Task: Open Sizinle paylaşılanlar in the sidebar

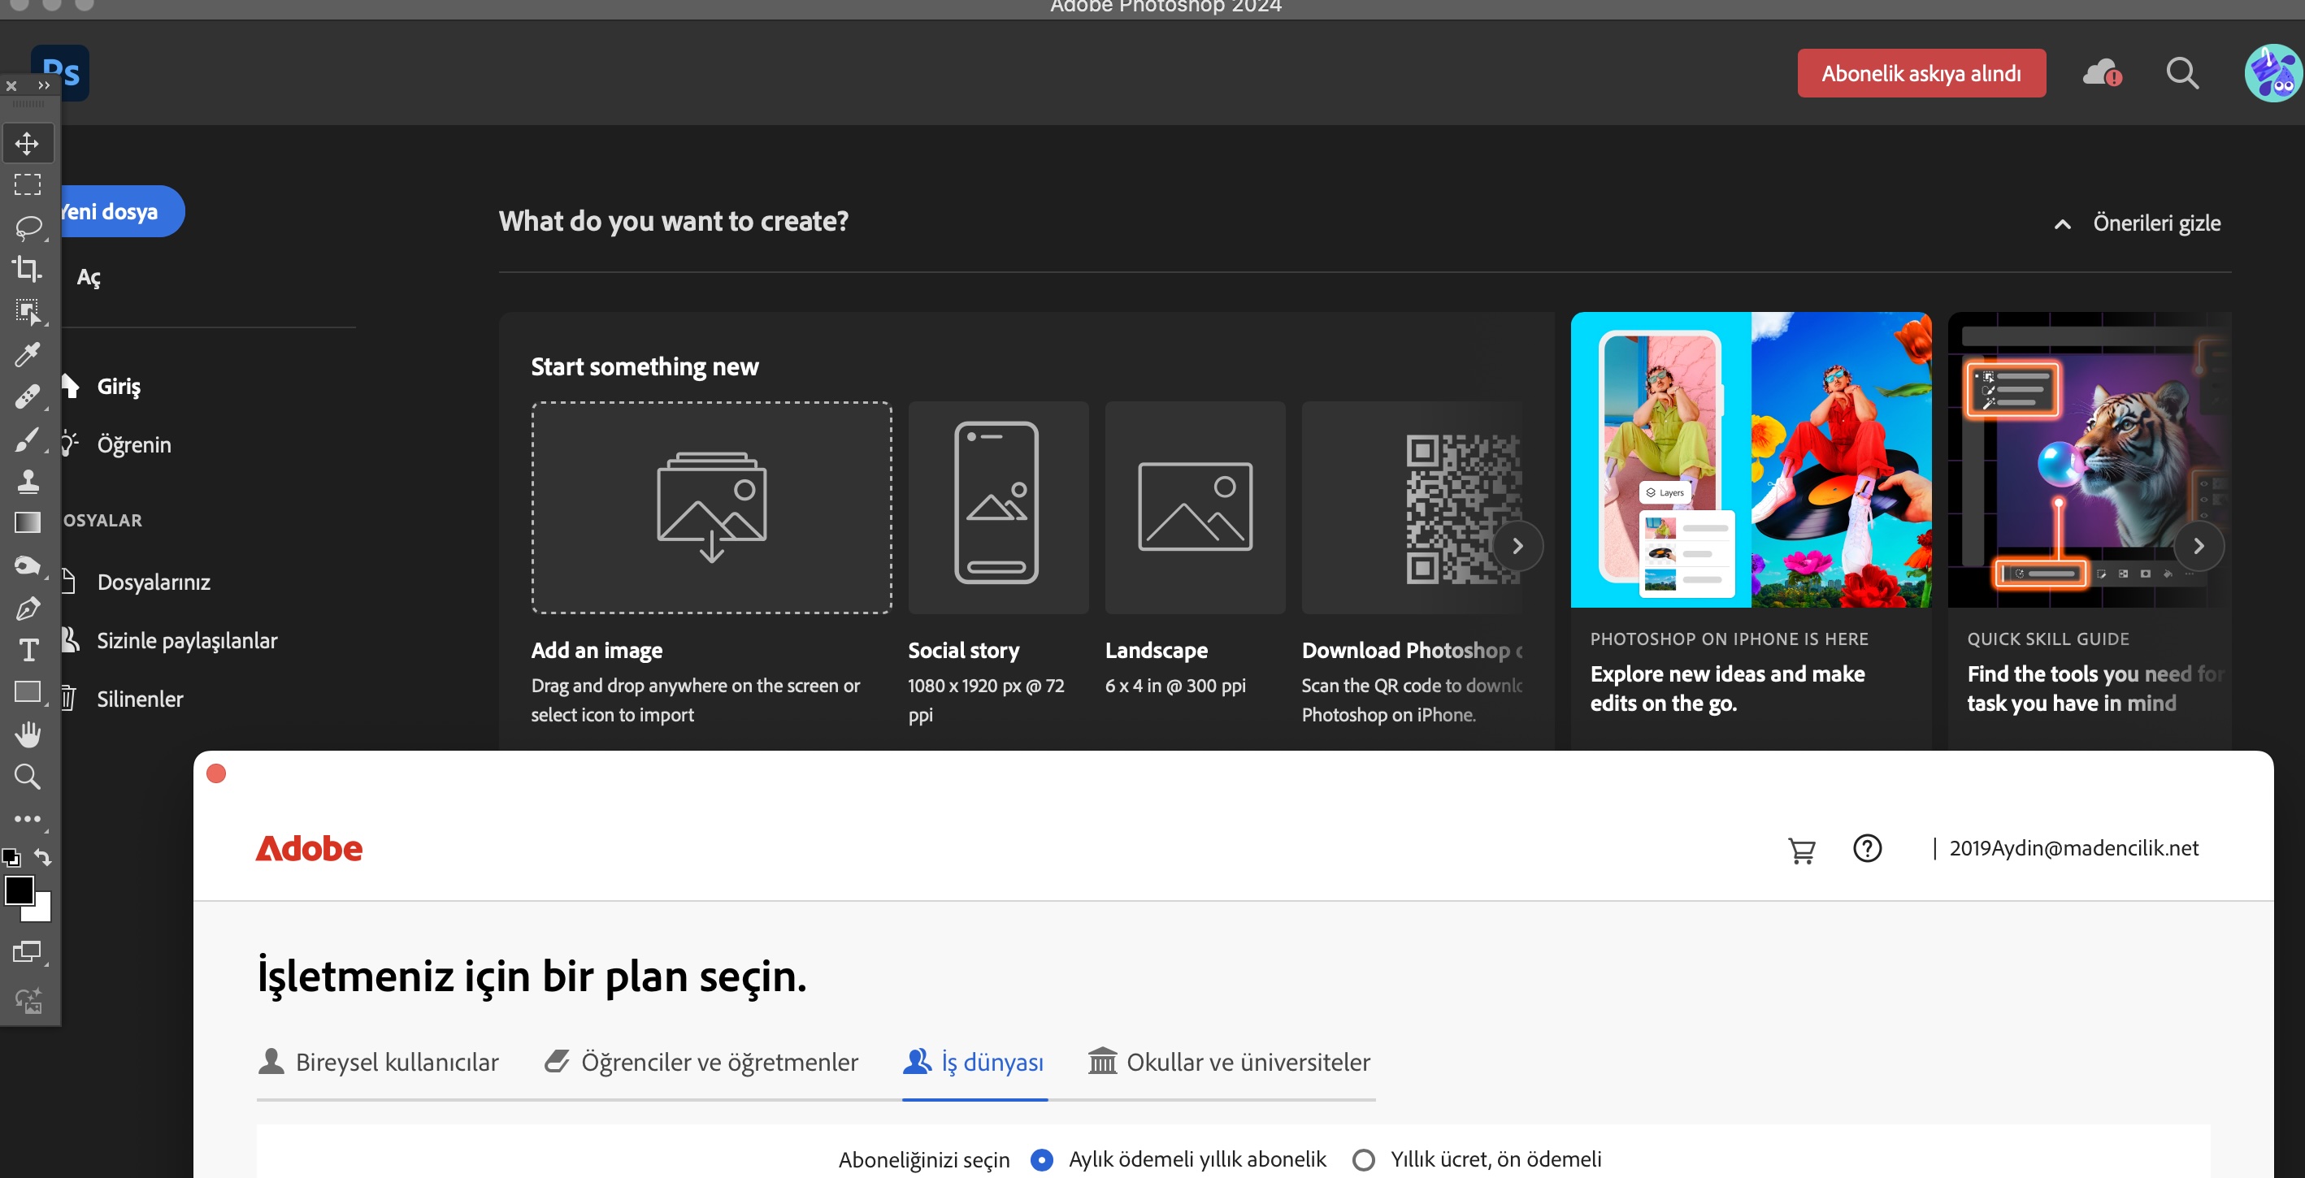Action: (186, 640)
